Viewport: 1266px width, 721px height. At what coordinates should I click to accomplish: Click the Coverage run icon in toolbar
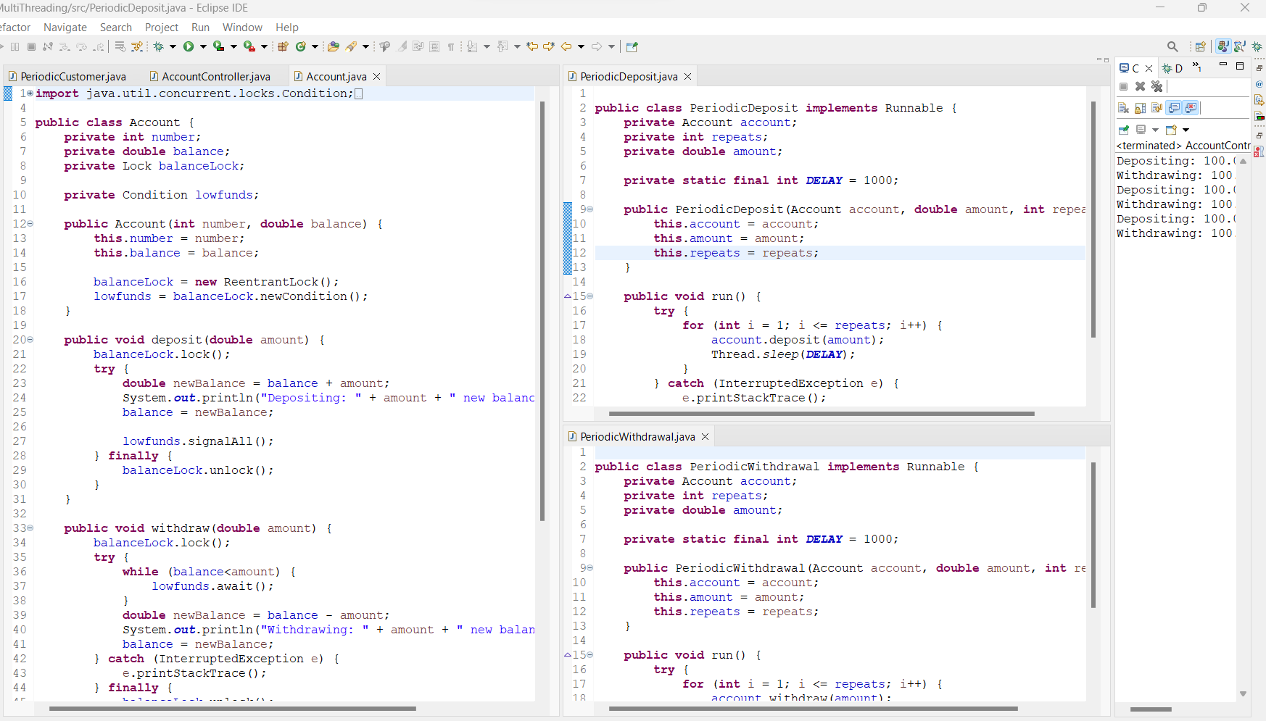[218, 46]
